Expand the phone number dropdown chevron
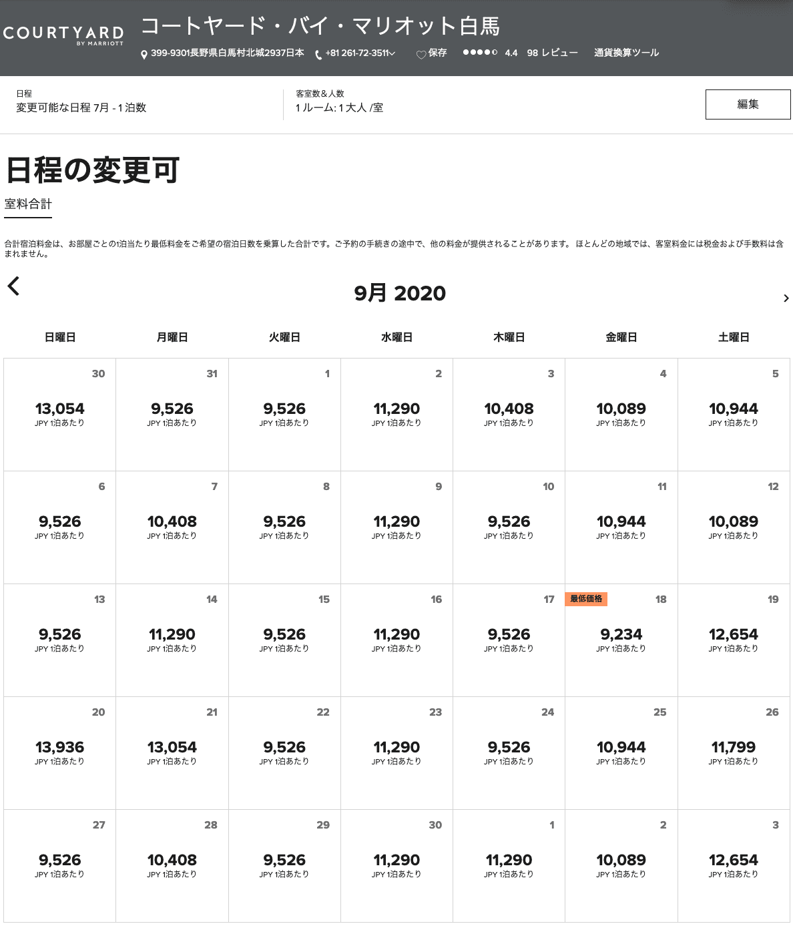 point(392,53)
